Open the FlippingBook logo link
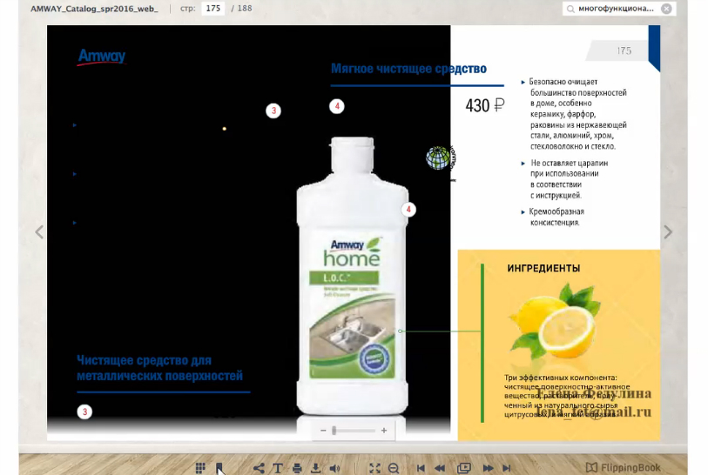708x475 pixels. pyautogui.click(x=624, y=467)
